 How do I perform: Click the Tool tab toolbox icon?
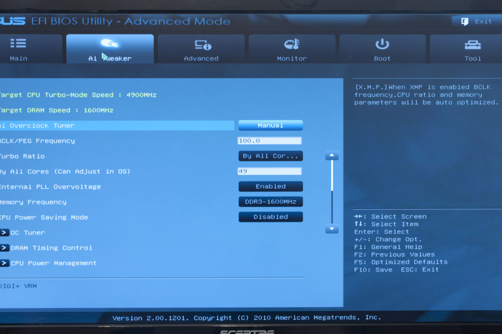(x=473, y=45)
